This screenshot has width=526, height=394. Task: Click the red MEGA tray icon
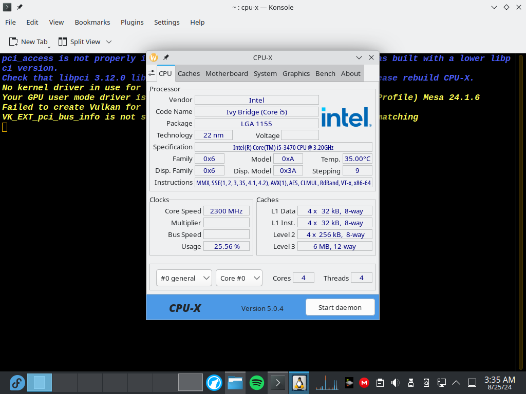(364, 383)
